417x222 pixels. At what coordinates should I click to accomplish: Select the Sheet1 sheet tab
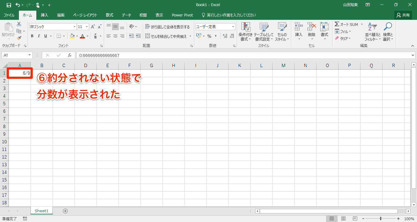click(42, 211)
